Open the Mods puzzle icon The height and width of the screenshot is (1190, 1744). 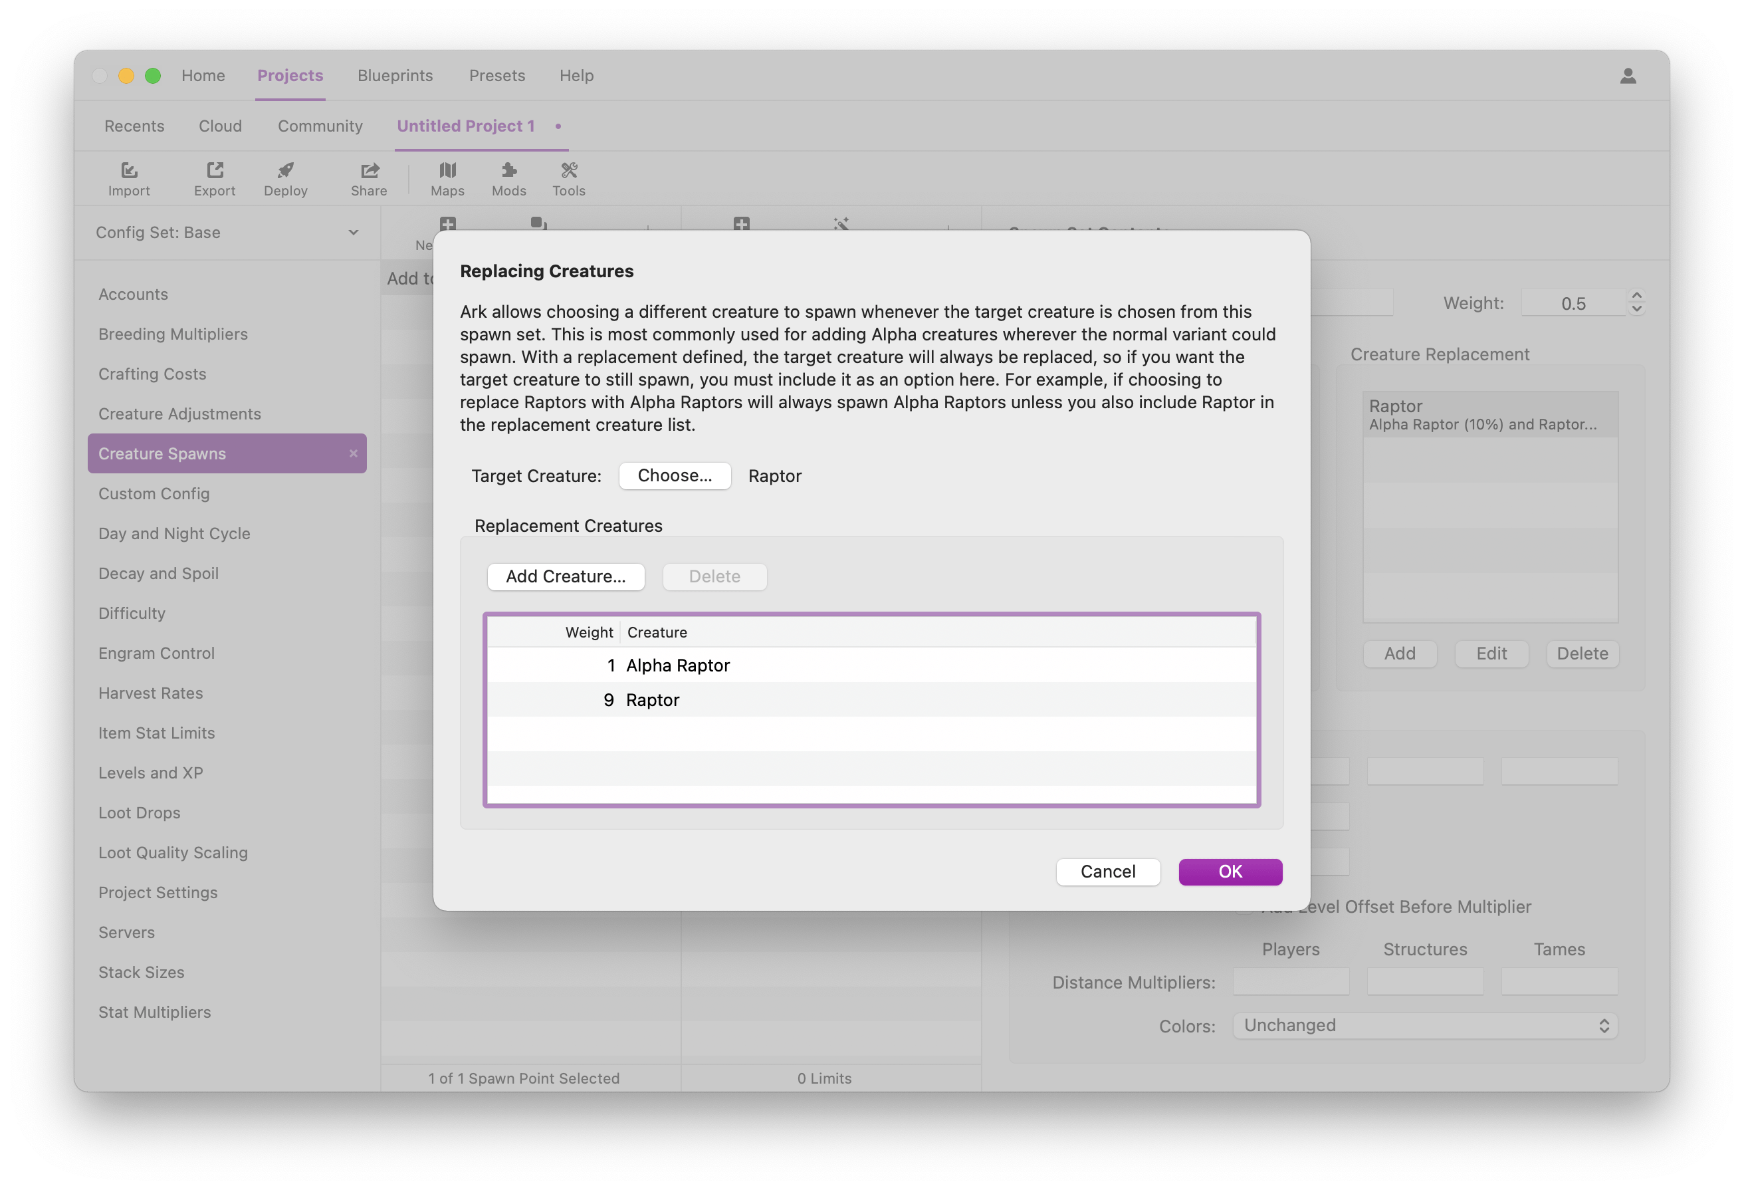509,171
